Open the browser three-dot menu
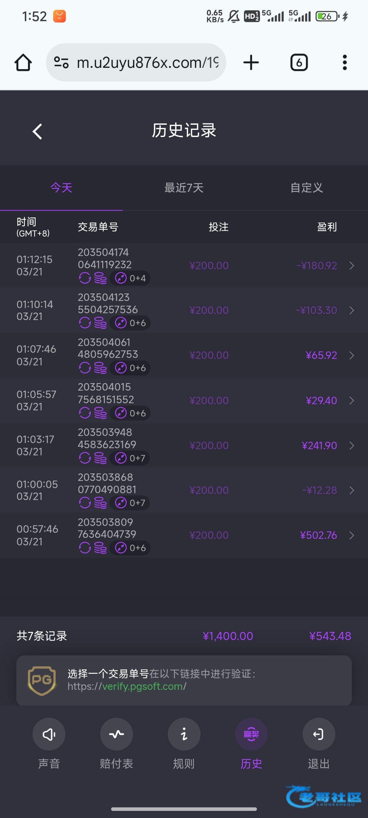This screenshot has width=368, height=818. (344, 63)
